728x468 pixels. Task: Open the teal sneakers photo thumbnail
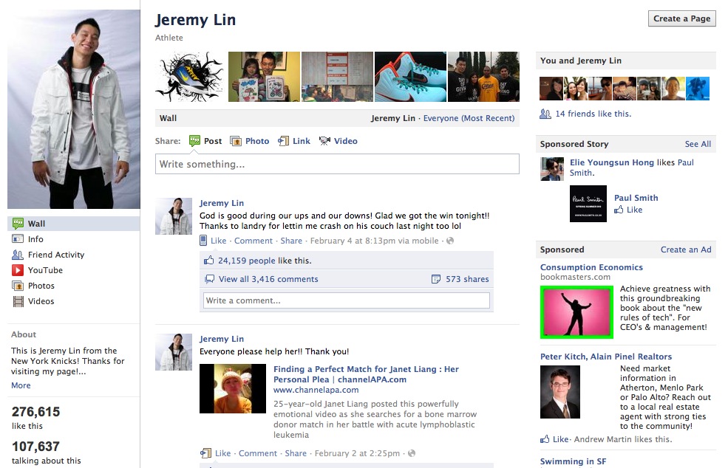click(x=410, y=77)
